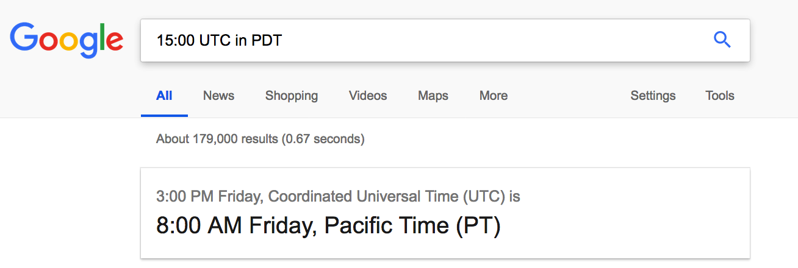
Task: Click the Google logo
Action: (x=66, y=40)
